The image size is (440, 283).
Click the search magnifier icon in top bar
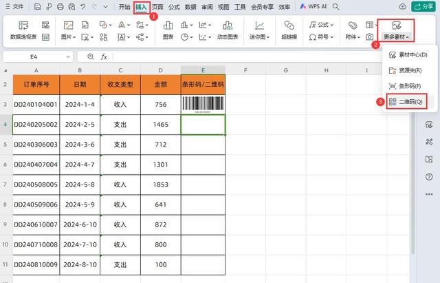[335, 6]
